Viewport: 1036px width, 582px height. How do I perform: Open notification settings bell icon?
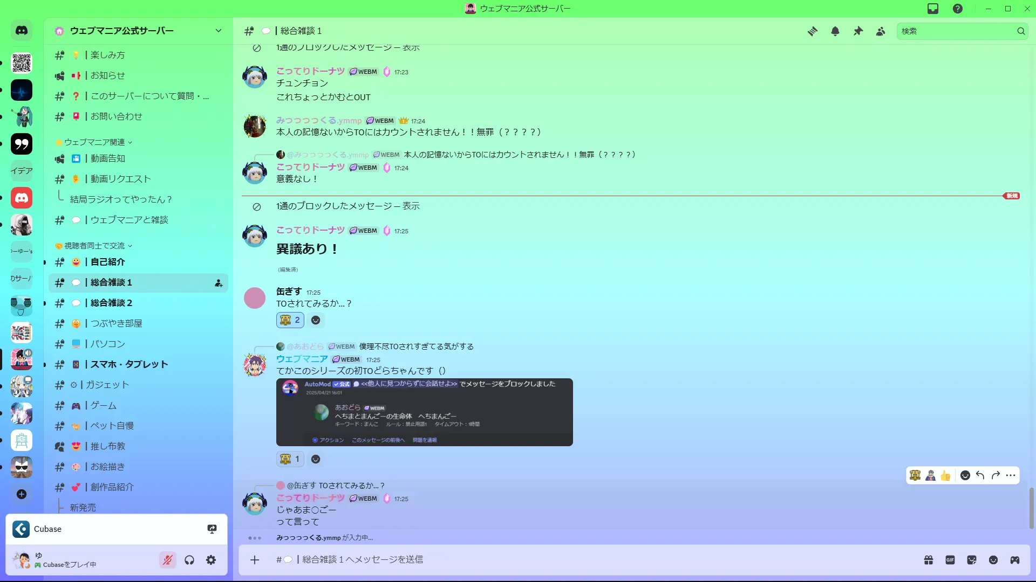pos(835,31)
